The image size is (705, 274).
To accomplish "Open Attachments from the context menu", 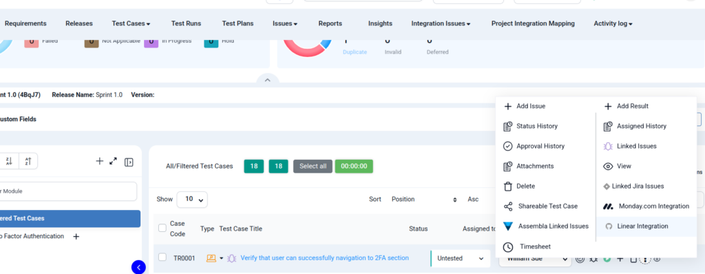I will (528, 166).
